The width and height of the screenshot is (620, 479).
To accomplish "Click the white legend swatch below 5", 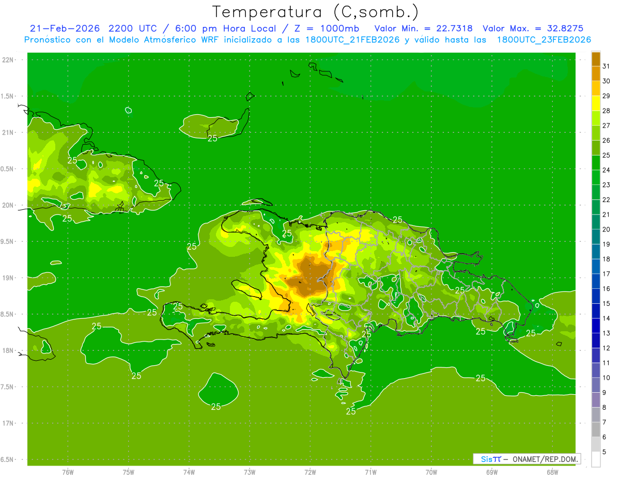I will tap(596, 459).
